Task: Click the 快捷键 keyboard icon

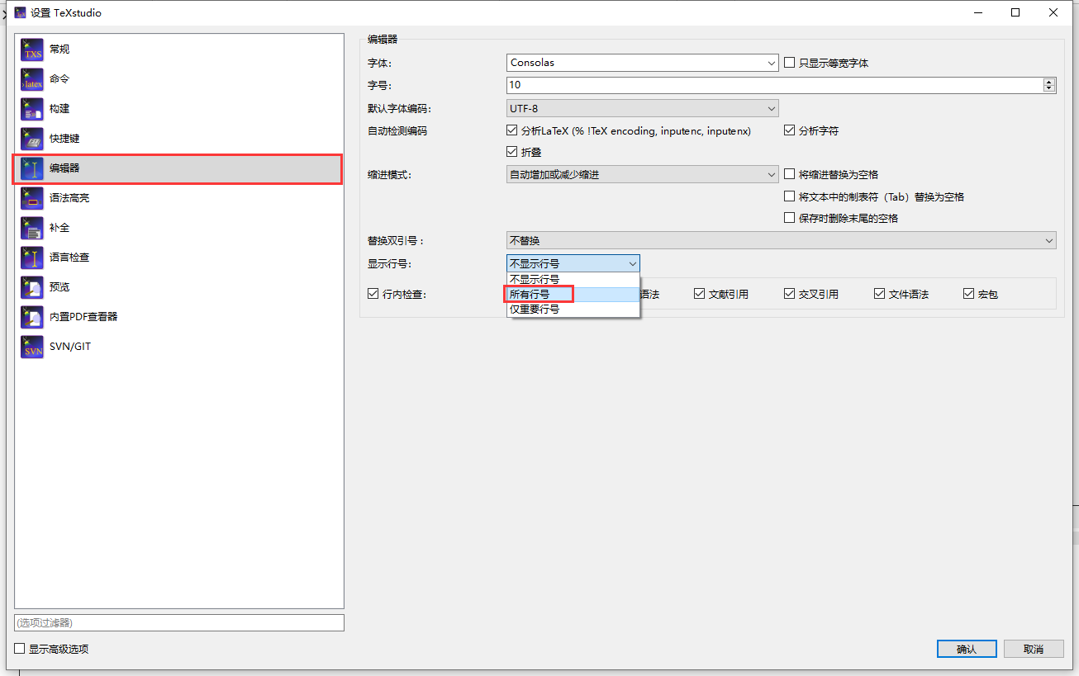Action: pos(32,139)
